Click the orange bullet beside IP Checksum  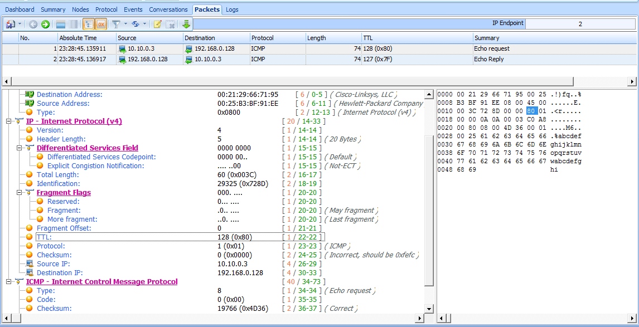30,255
